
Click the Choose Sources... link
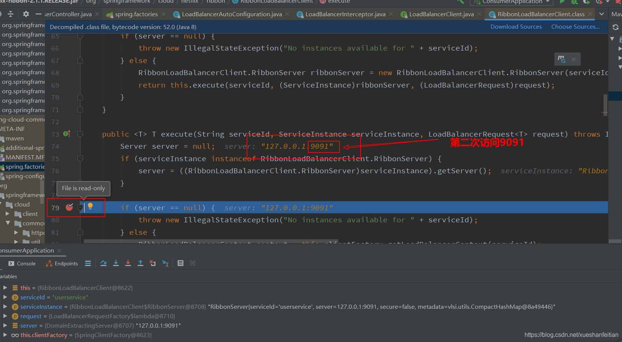click(576, 27)
